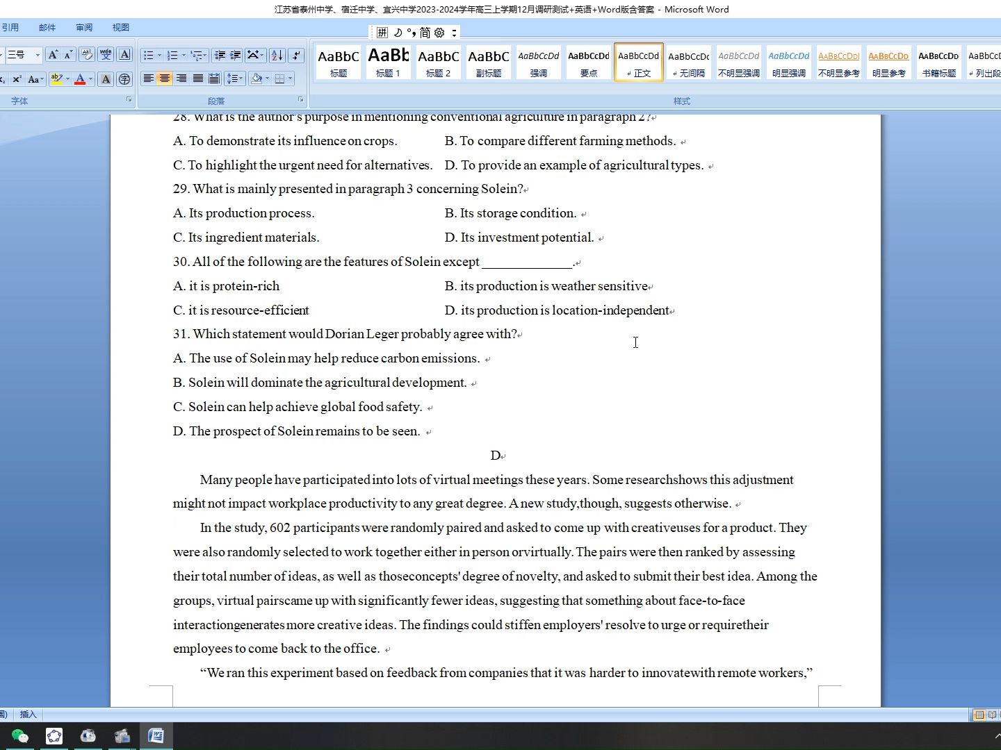Apply the 无间隔 style
1001x750 pixels.
click(689, 62)
